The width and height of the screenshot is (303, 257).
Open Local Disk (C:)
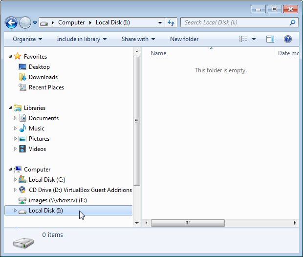click(47, 180)
